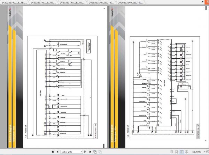Switch to continuous page view
Screen dimensions: 209x155
coord(176,152)
